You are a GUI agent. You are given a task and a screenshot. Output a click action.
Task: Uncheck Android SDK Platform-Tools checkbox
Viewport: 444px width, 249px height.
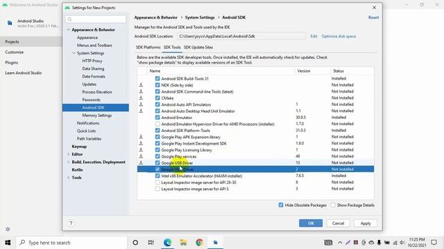[157, 131]
